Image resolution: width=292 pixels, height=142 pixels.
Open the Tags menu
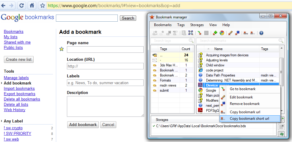[181, 25]
